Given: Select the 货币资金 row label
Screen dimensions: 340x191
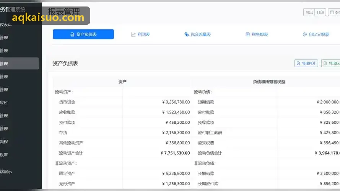Looking at the screenshot, I should point(67,102).
